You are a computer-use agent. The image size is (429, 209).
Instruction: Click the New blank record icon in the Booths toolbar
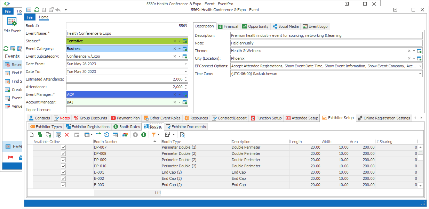pyautogui.click(x=32, y=135)
